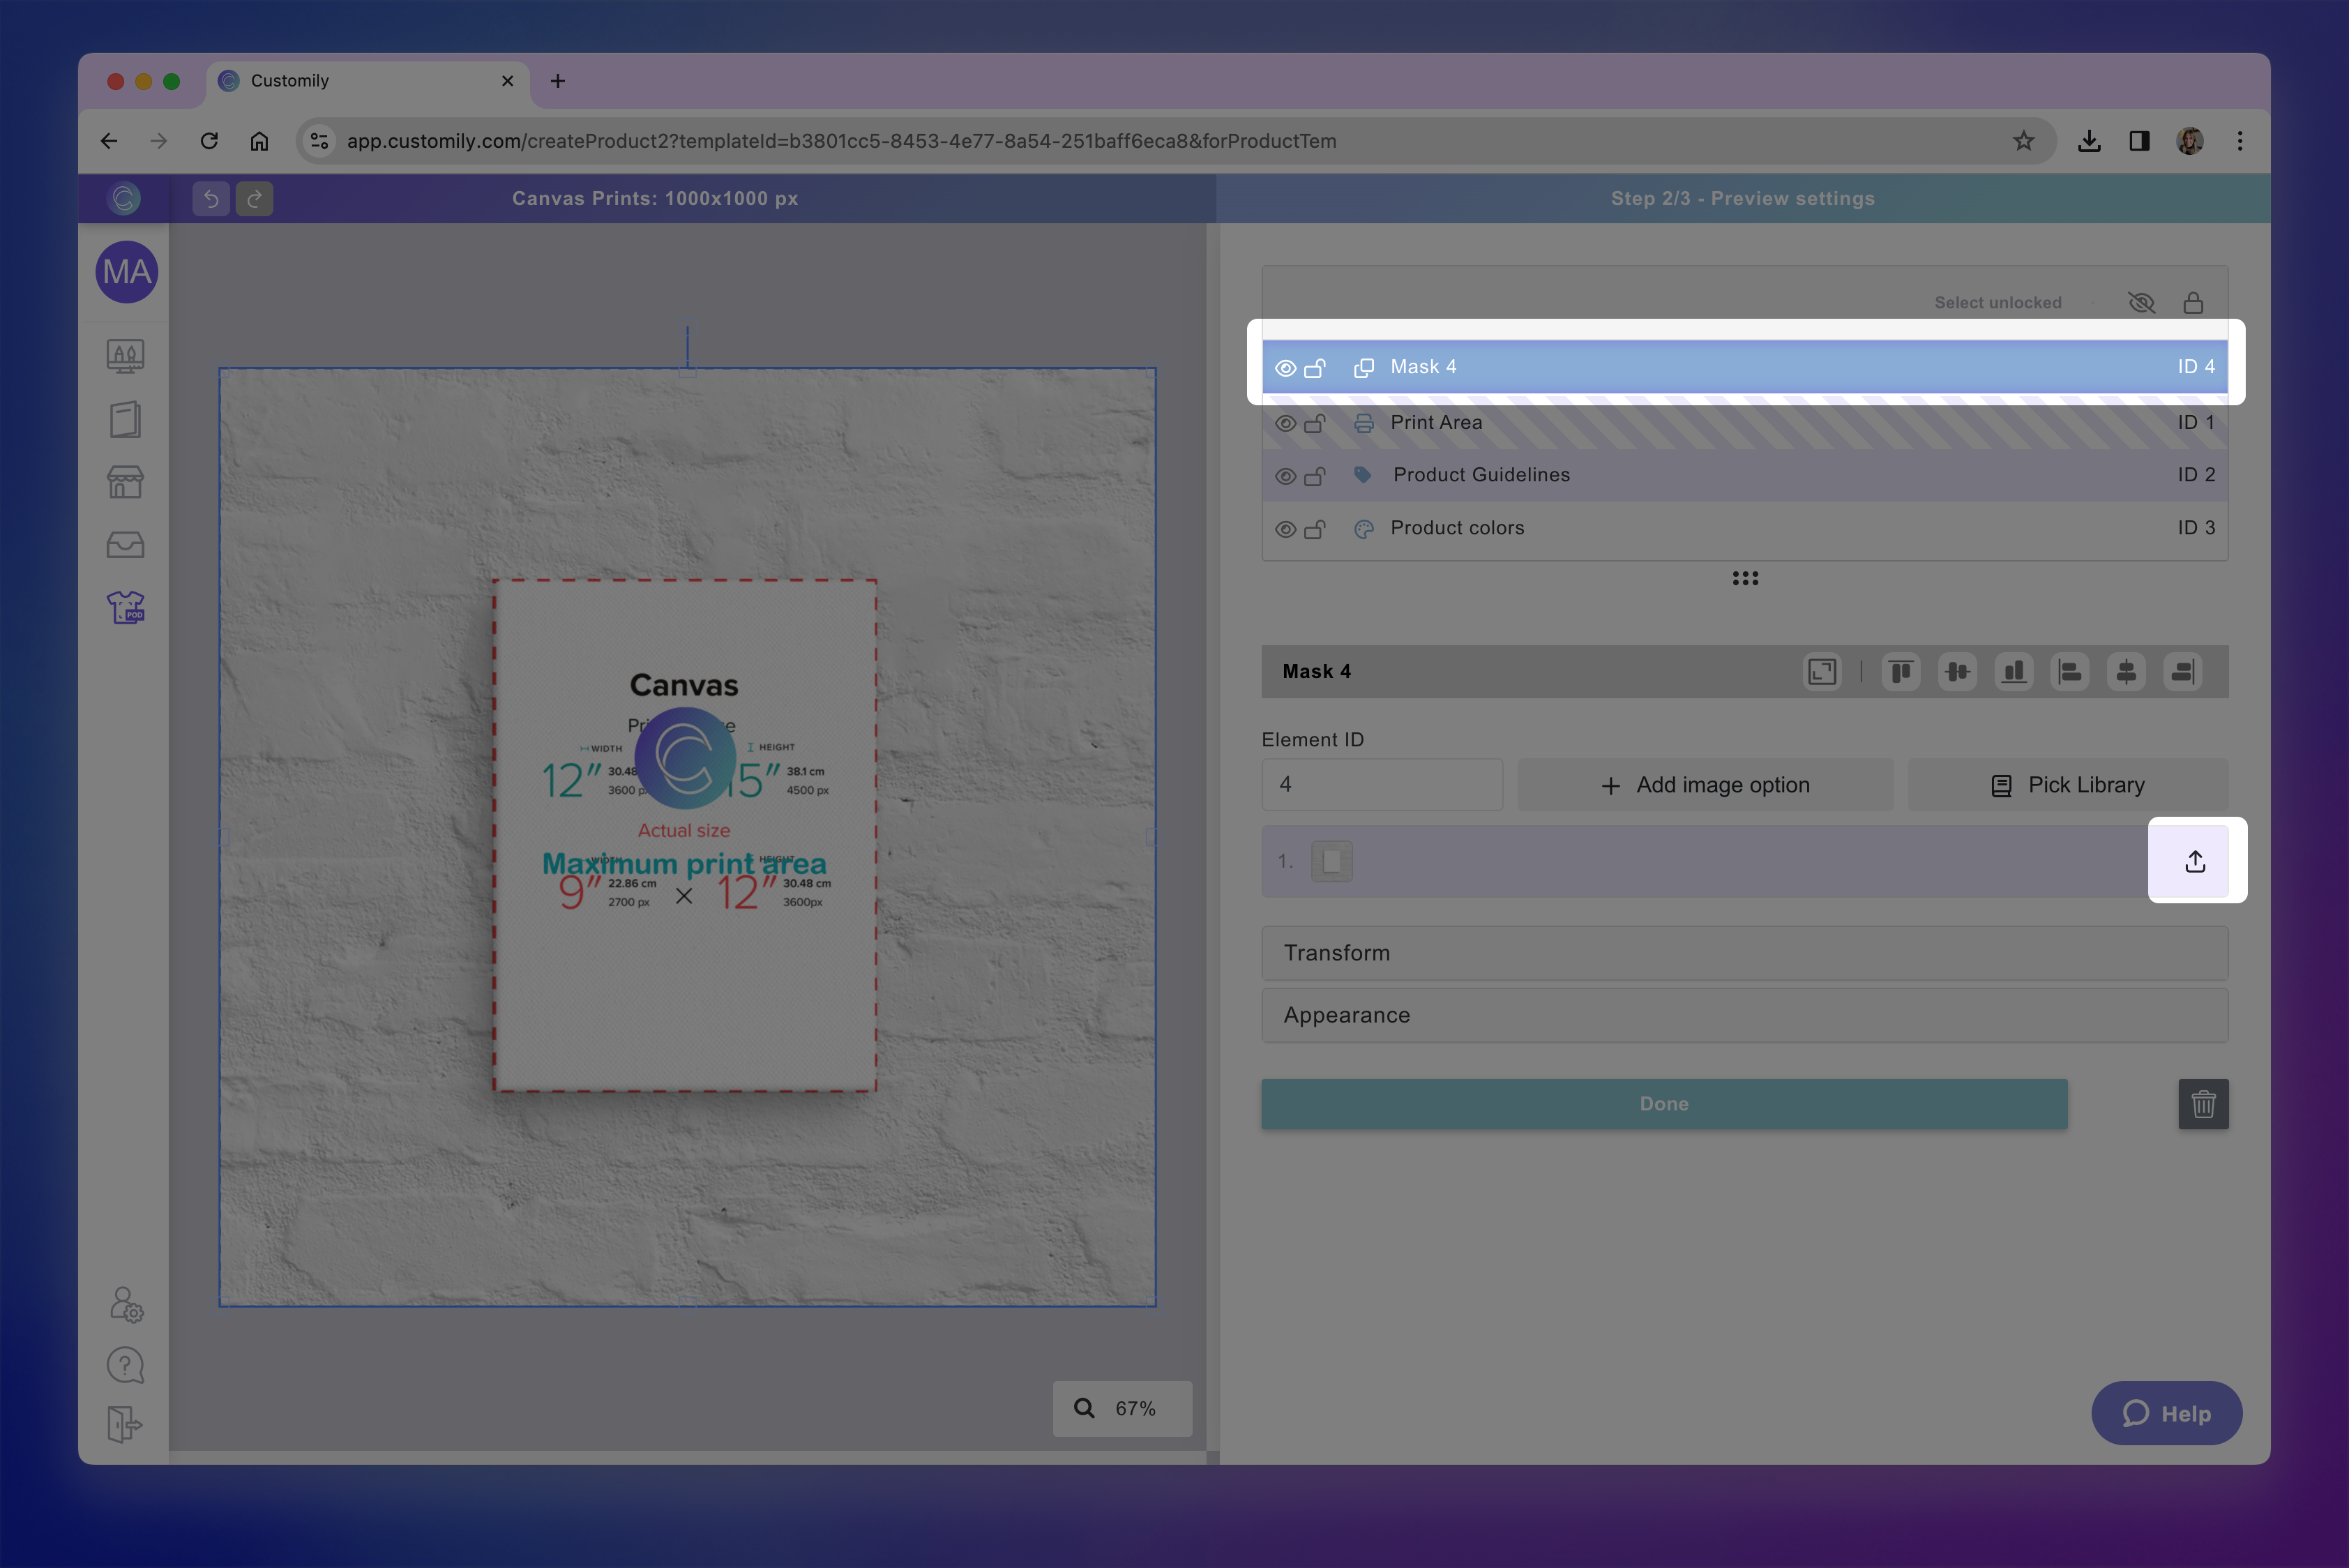This screenshot has height=1568, width=2349.
Task: Click the Done button
Action: pyautogui.click(x=1663, y=1104)
